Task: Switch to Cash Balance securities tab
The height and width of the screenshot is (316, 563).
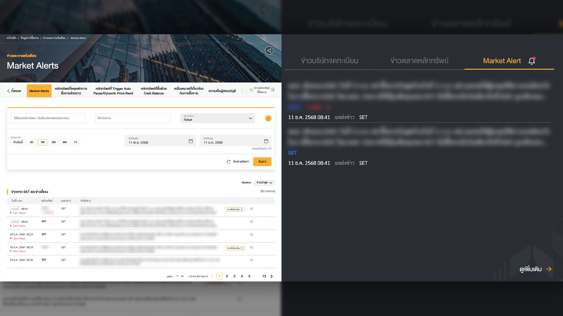Action: click(154, 91)
